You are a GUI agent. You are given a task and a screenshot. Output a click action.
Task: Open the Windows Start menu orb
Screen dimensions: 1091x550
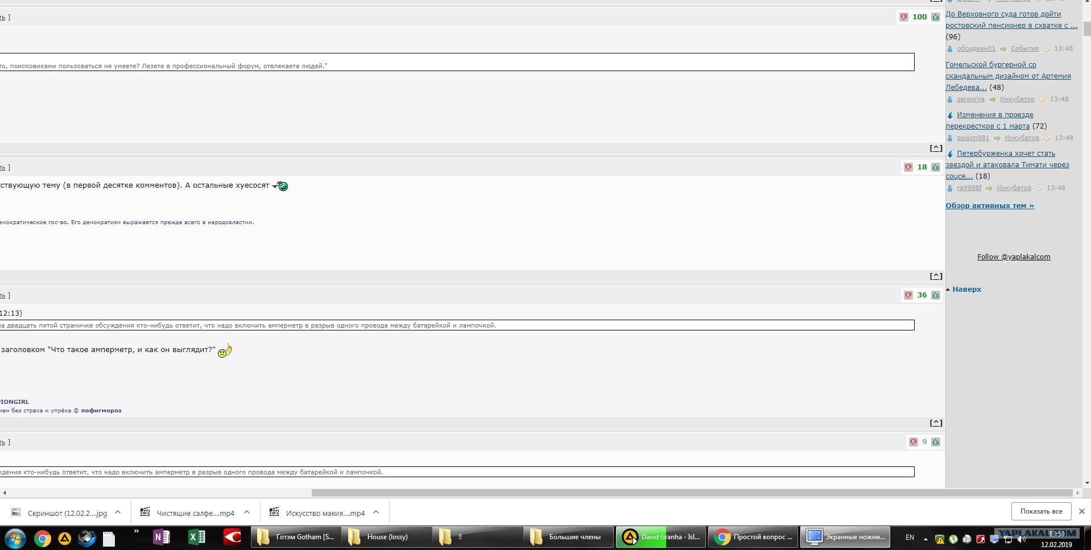tap(15, 537)
